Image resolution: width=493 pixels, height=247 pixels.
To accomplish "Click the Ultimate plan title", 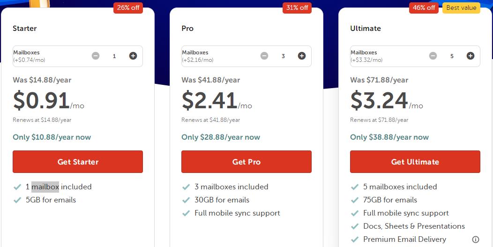I will coord(366,28).
